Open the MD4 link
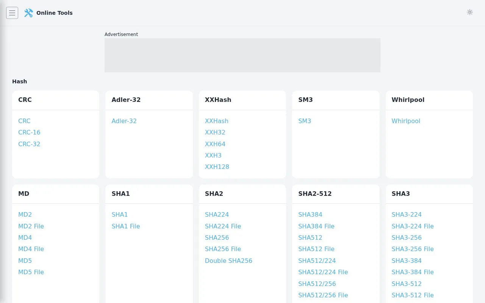Viewport: 485px width, 303px height. click(25, 237)
